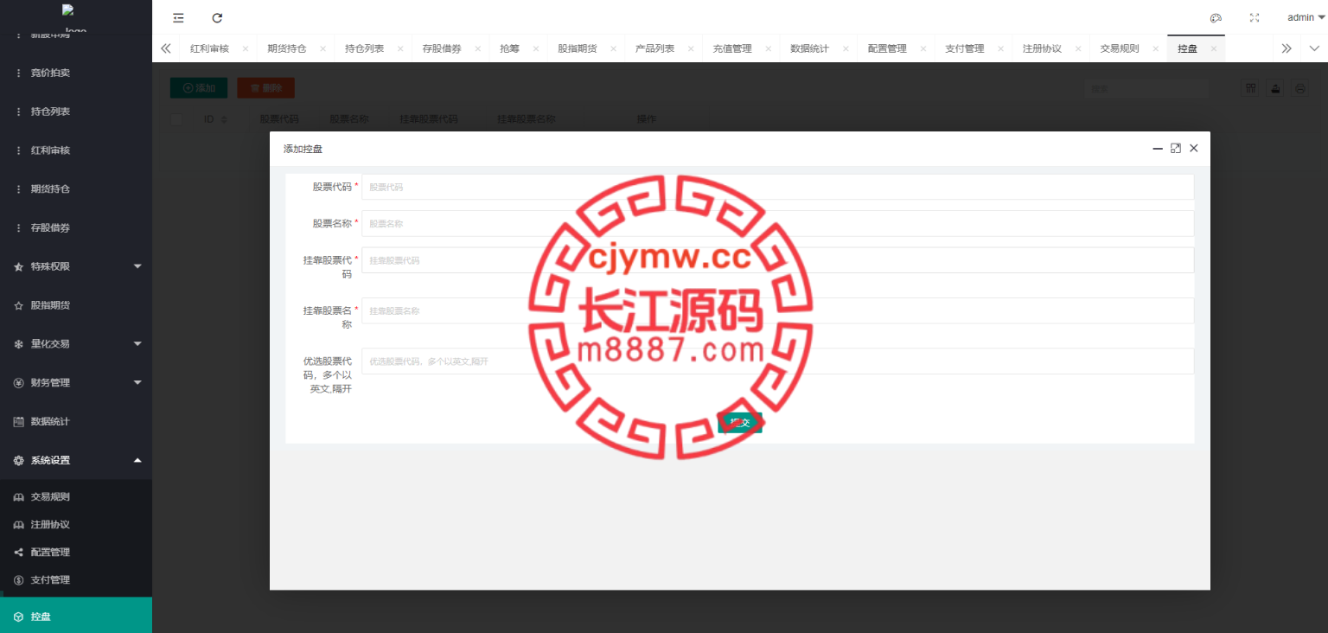Viewport: 1328px width, 633px height.
Task: Open 交易规则 in the sidebar submenu
Action: [76, 497]
